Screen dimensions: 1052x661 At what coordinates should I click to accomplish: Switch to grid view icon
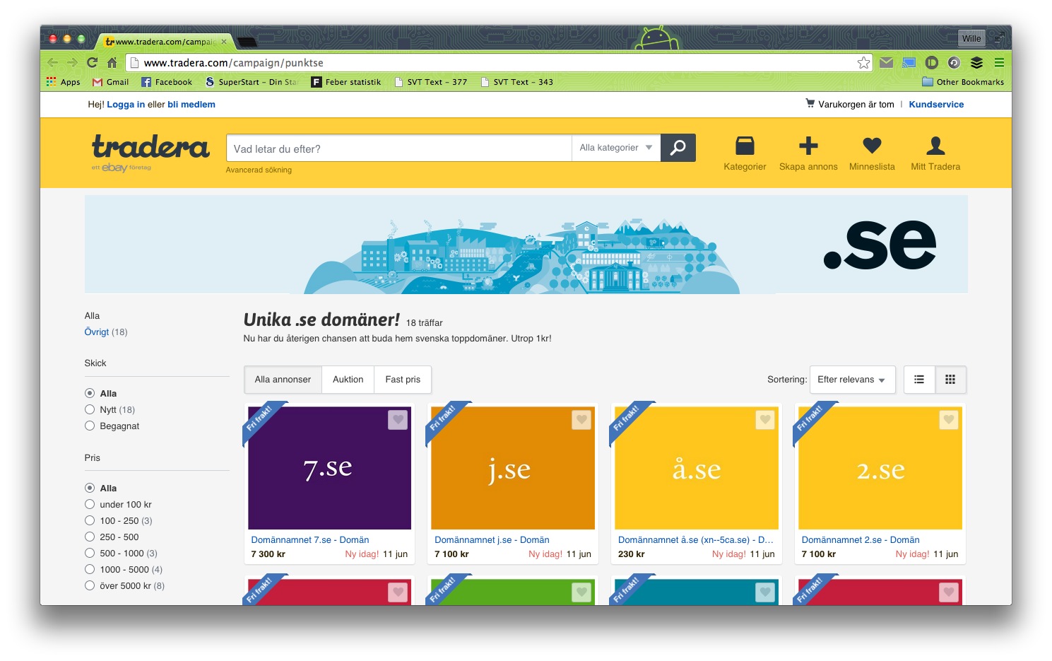[950, 380]
